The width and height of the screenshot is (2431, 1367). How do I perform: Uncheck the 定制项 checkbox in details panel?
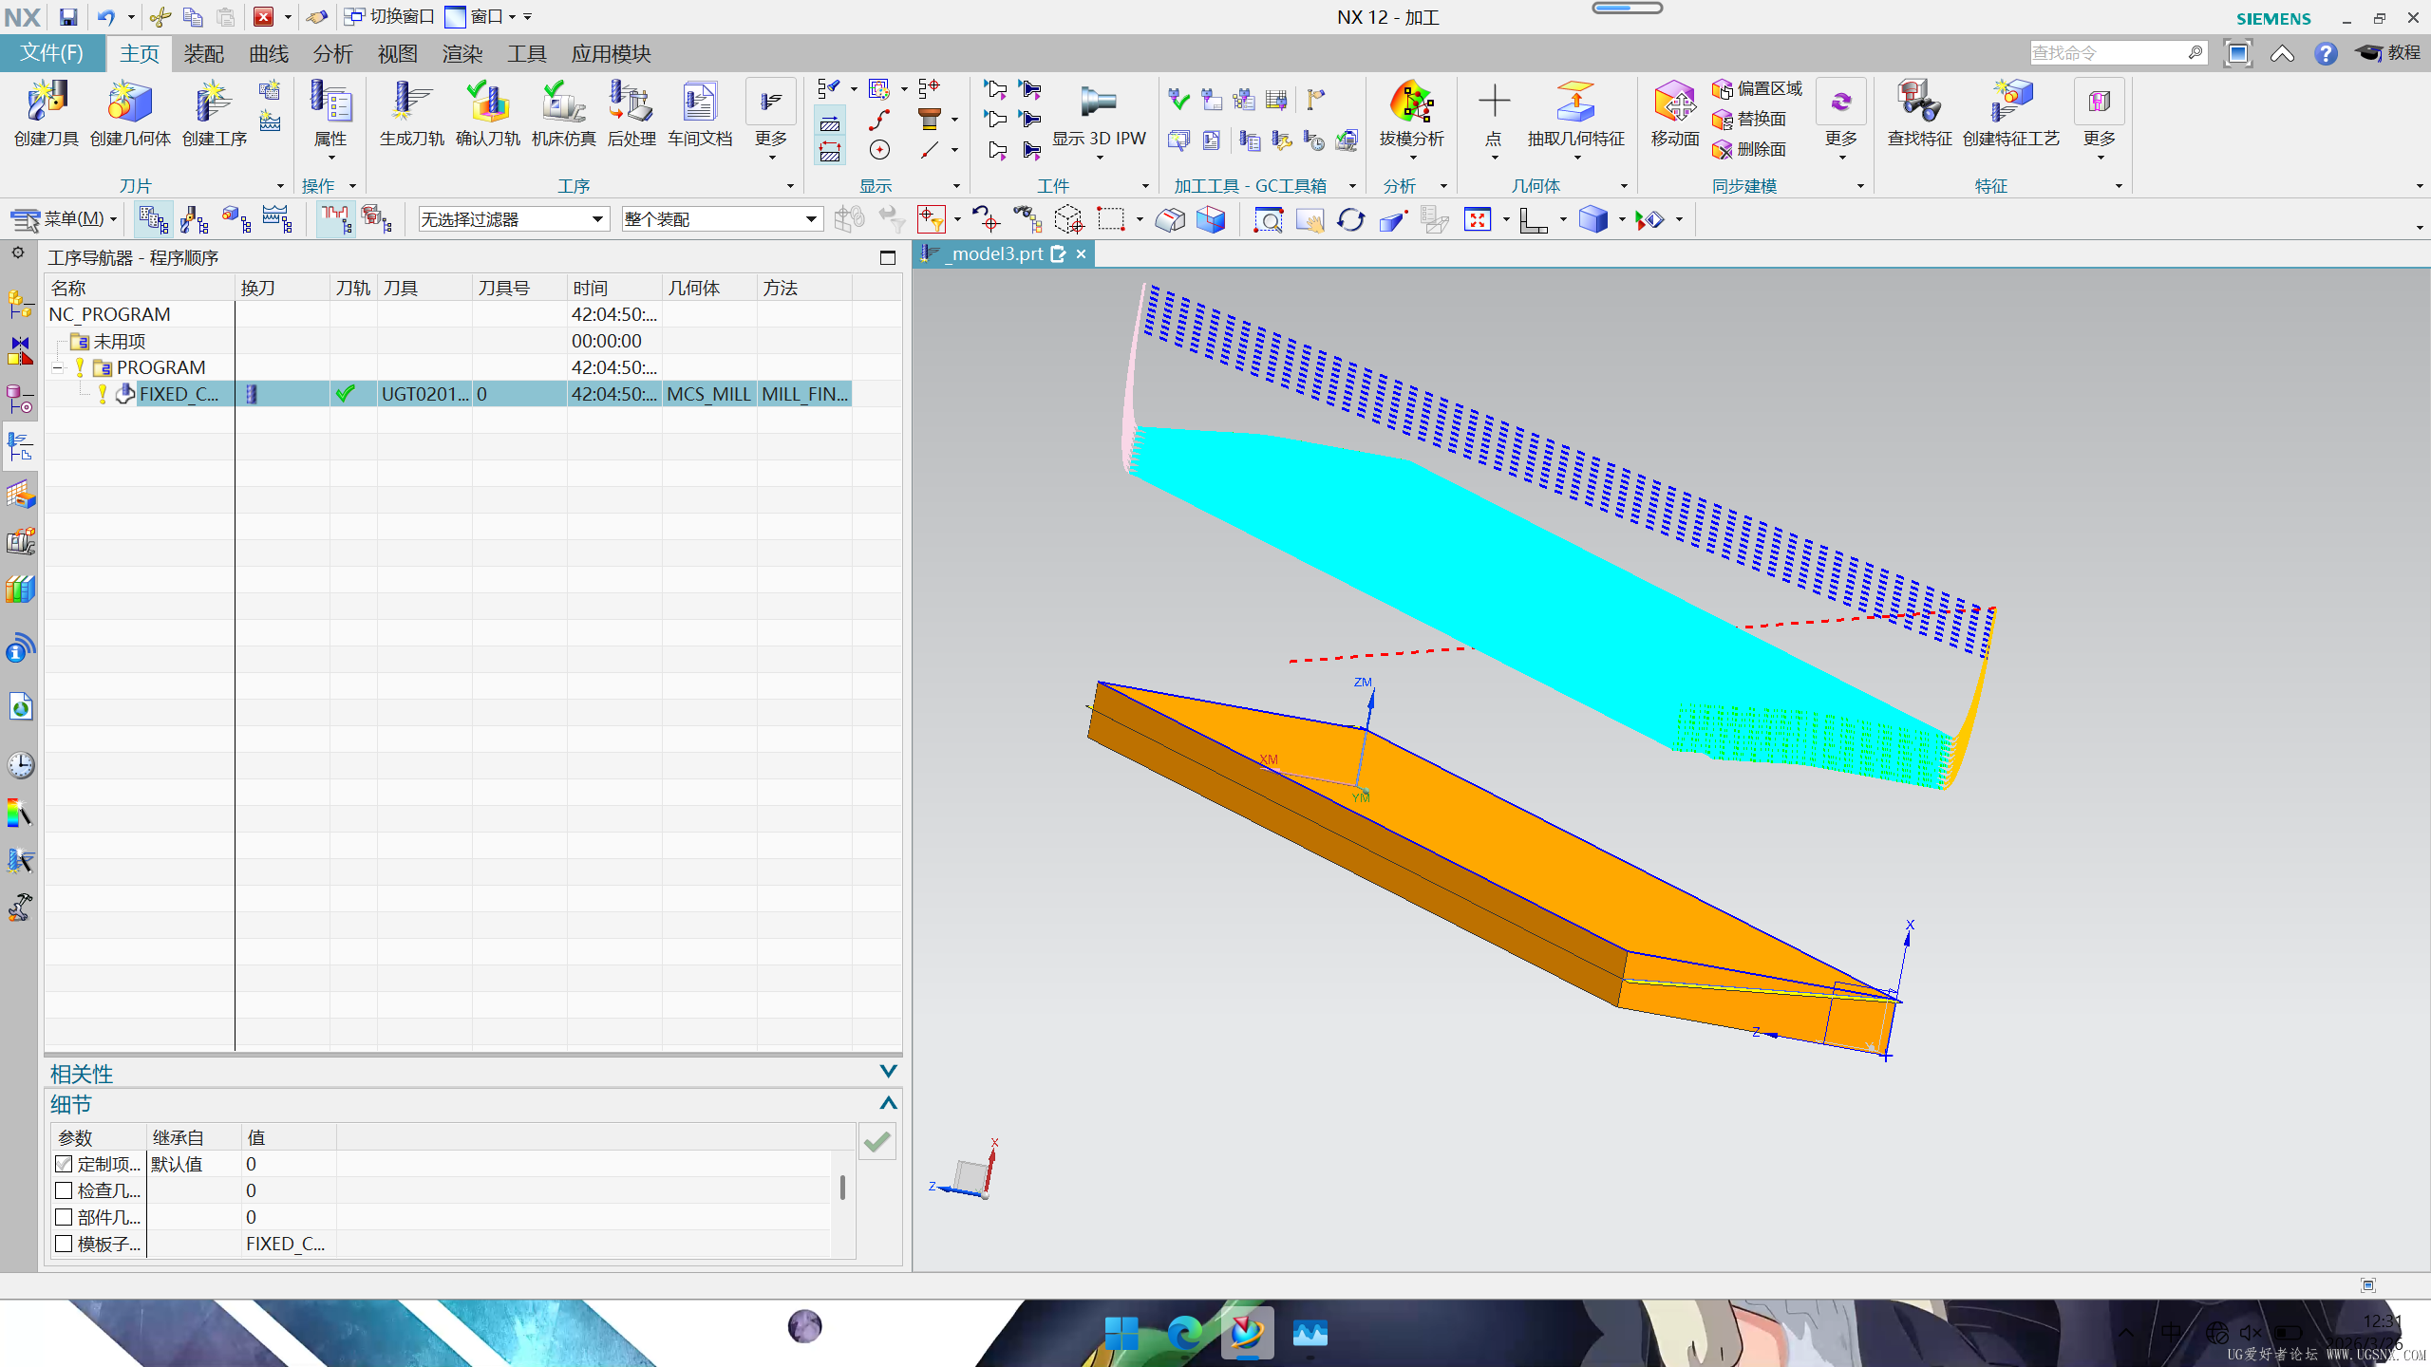(x=64, y=1163)
